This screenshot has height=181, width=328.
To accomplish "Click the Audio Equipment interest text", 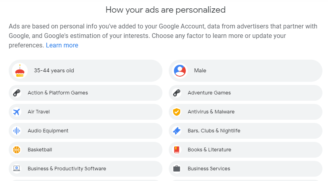I will [x=48, y=131].
